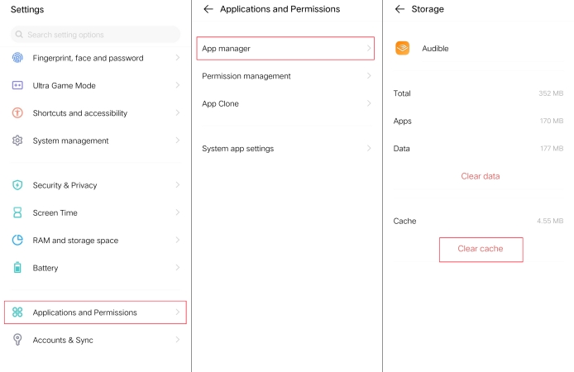Expand App manager chevron
Screen dimensions: 574x372
tap(369, 48)
